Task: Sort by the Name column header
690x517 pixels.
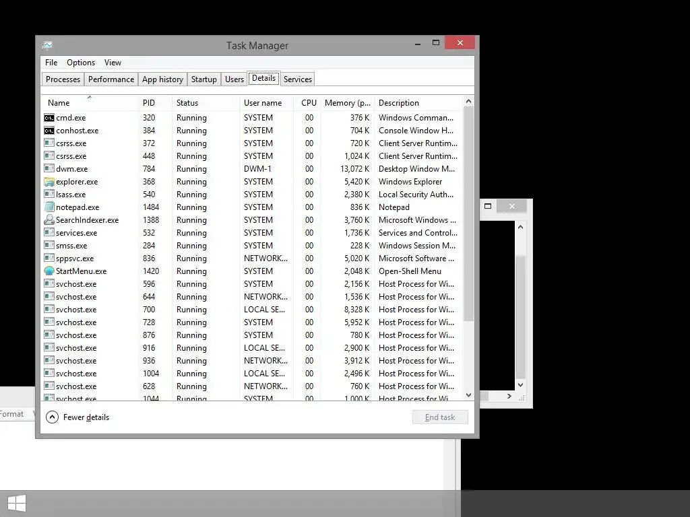Action: [90, 103]
